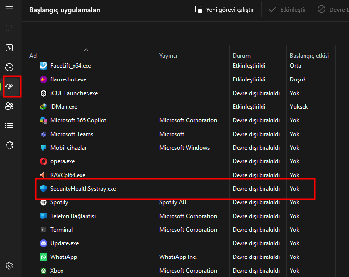This screenshot has height=277, width=349.
Task: Click the Etkinleştir button
Action: [x=287, y=10]
